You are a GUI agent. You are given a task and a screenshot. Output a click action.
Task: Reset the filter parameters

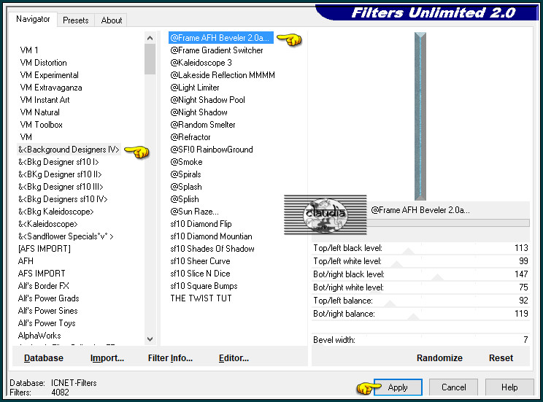[501, 357]
